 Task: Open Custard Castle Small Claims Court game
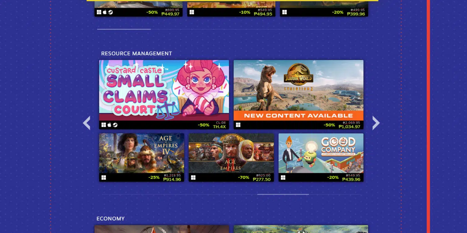pos(164,90)
